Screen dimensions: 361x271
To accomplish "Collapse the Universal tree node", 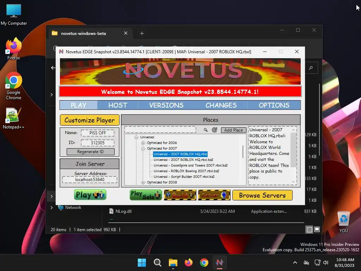I will pos(136,137).
